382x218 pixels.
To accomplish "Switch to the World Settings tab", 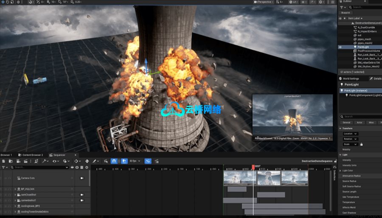I will pos(349,78).
